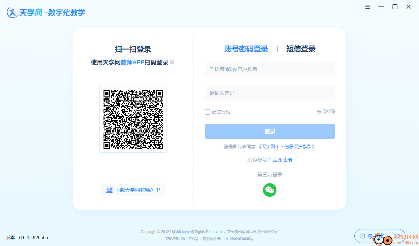The height and width of the screenshot is (246, 419).
Task: Click the QR code image
Action: (133, 119)
